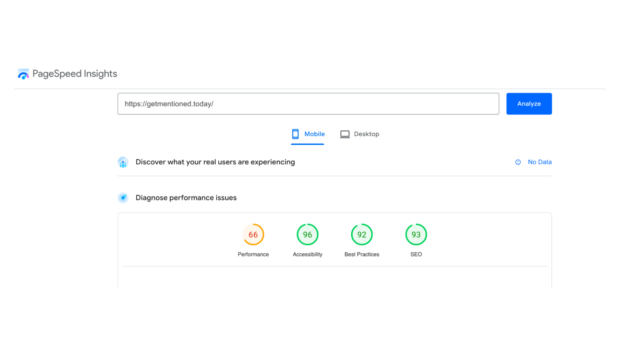Click 'Diagnose performance issues' heading
619x348 pixels.
186,198
